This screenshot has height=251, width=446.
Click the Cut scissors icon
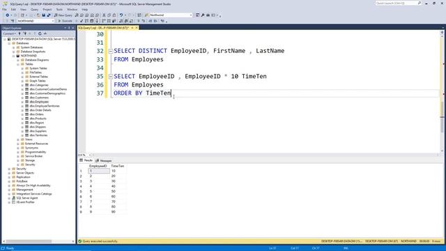(104, 15)
